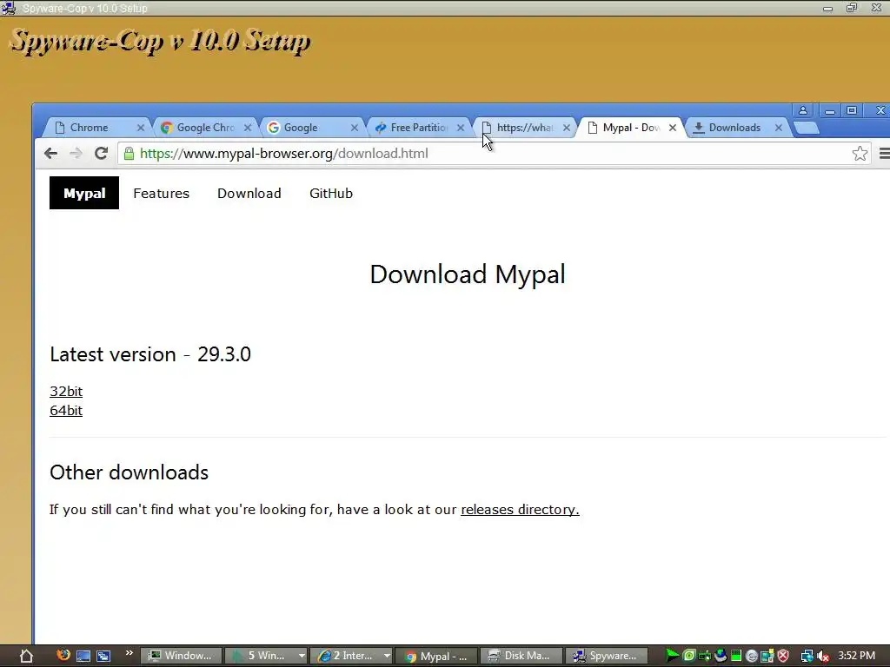Download the 32bit version
The image size is (890, 667).
click(x=66, y=392)
